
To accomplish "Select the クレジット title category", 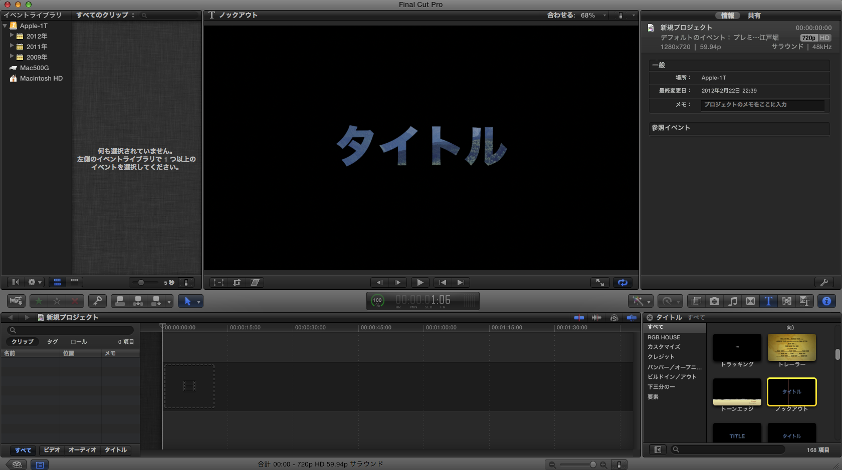I will click(661, 357).
